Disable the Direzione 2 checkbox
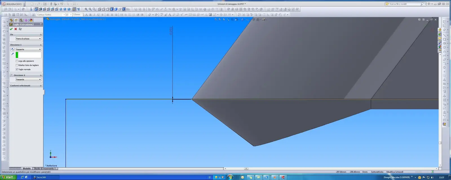 pyautogui.click(x=12, y=75)
